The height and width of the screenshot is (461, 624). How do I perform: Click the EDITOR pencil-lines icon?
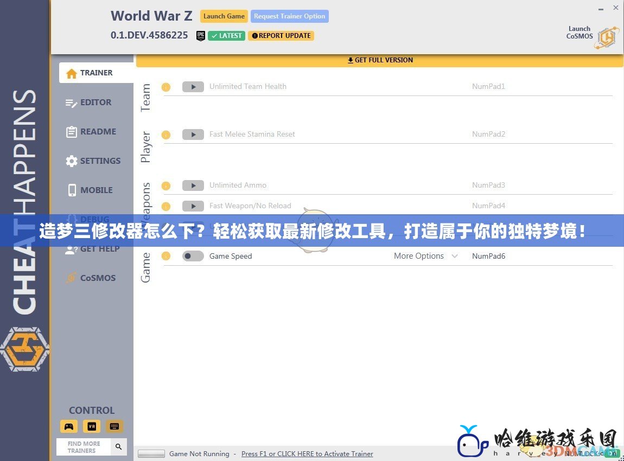pyautogui.click(x=72, y=103)
